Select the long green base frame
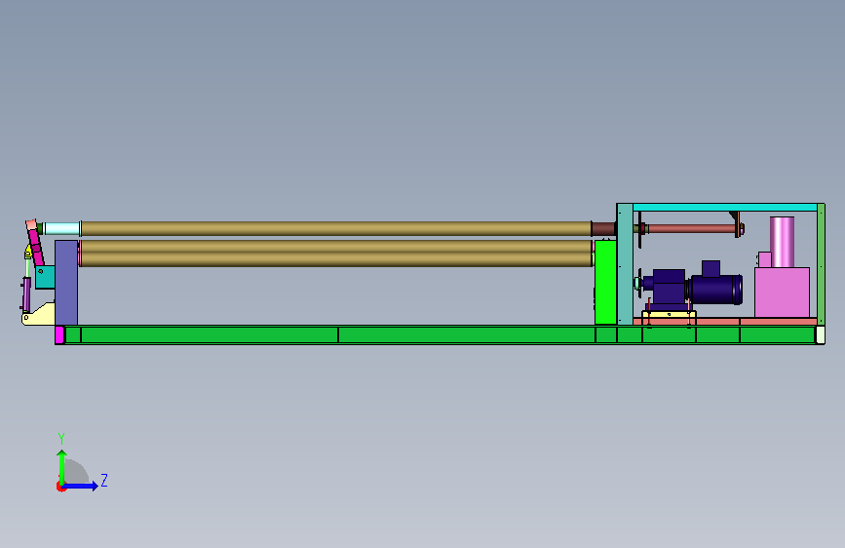 pyautogui.click(x=440, y=334)
